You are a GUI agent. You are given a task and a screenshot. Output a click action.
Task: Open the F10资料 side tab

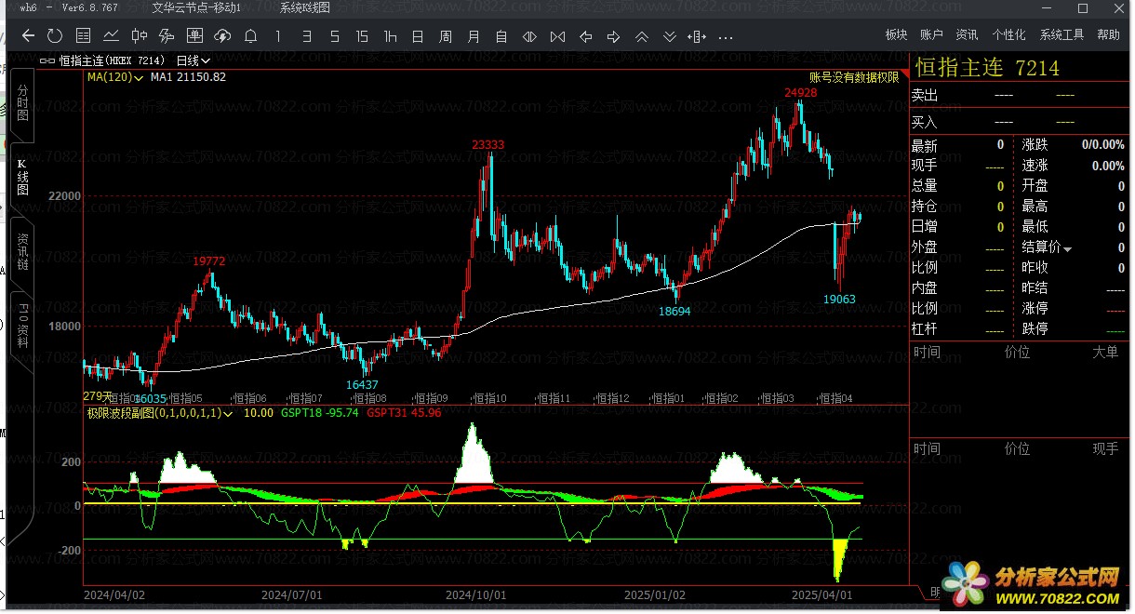click(23, 325)
